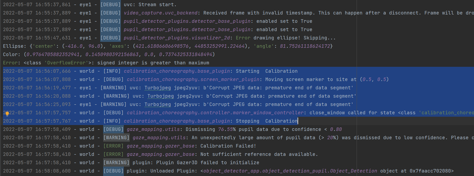Click end of 'Stopping Calibration' line
This screenshot has width=474, height=176.
pyautogui.click(x=298, y=121)
